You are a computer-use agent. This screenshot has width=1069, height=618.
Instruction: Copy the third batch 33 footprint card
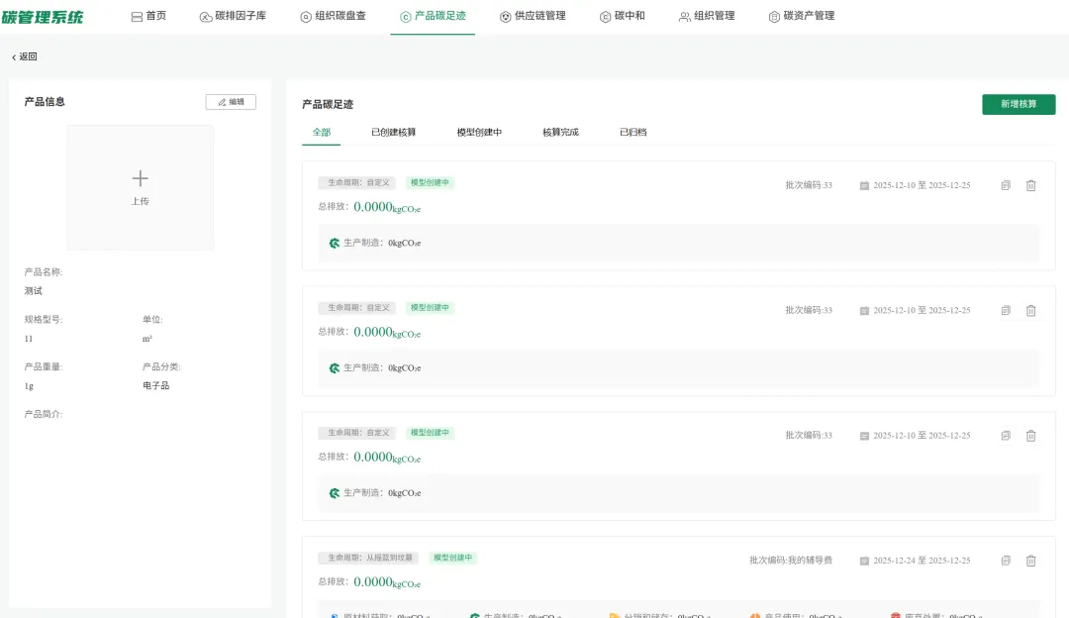(1006, 435)
